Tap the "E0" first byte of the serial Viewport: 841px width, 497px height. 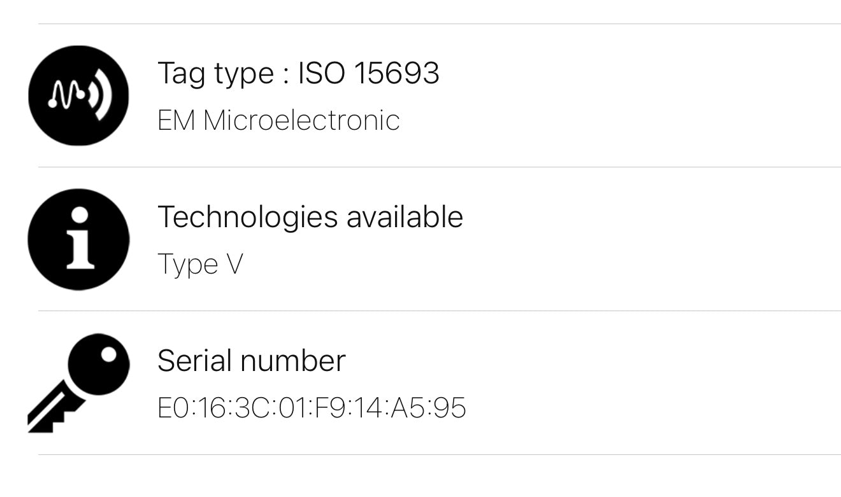(172, 408)
